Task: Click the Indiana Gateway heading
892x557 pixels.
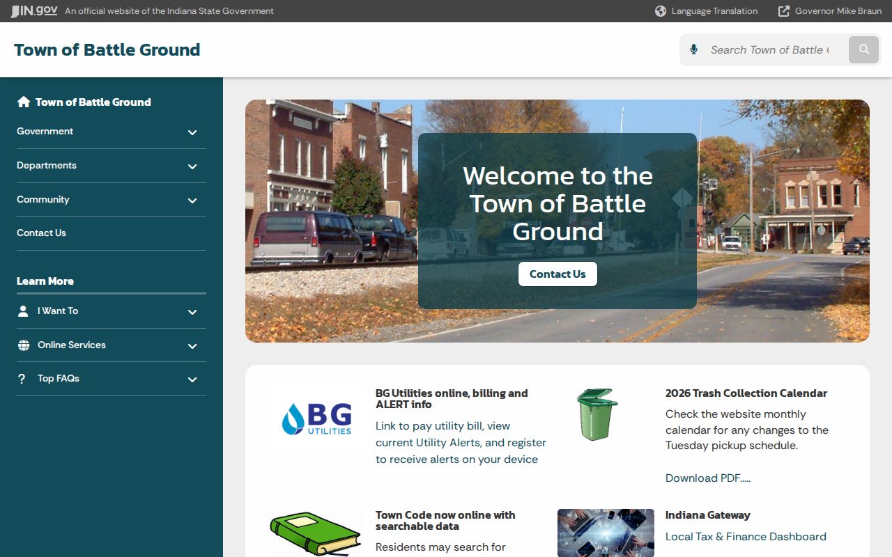Action: [708, 515]
